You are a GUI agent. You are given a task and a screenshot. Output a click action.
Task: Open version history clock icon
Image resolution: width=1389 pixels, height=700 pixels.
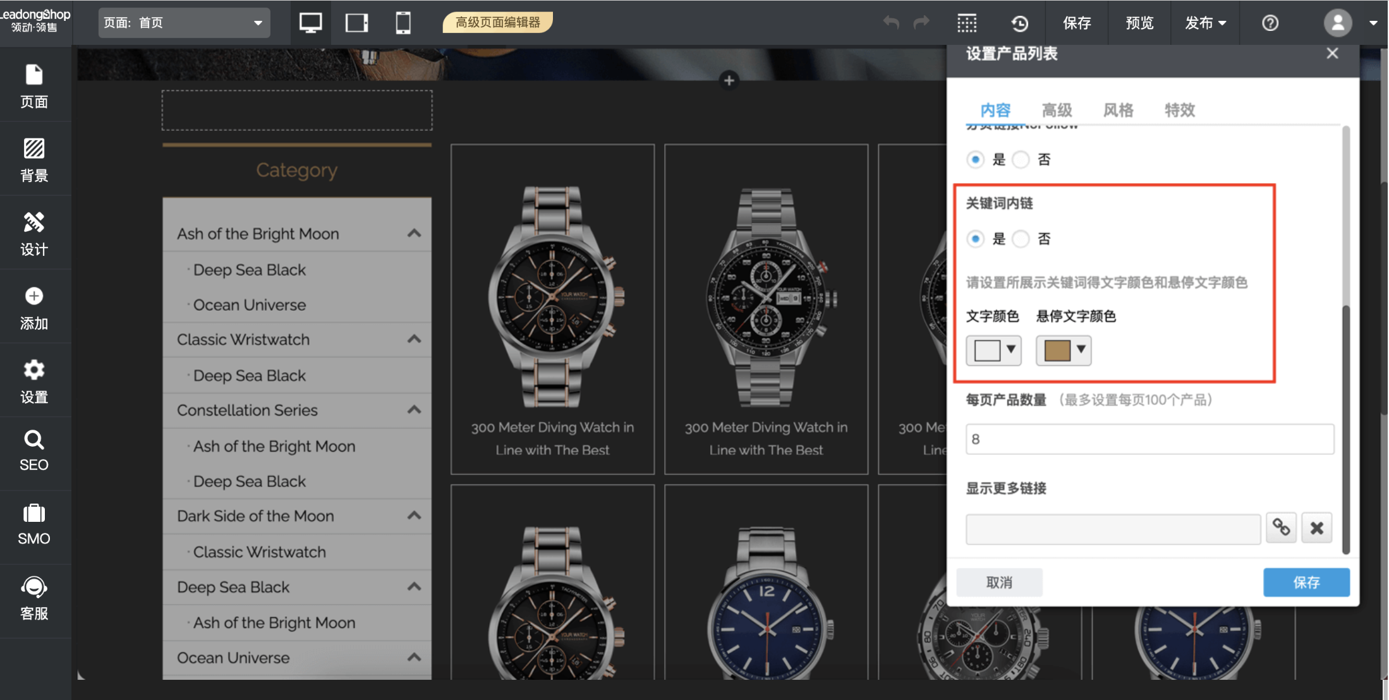click(x=1019, y=23)
